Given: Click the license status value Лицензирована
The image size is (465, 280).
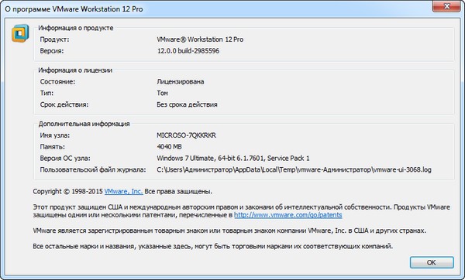Looking at the screenshot, I should 181,82.
